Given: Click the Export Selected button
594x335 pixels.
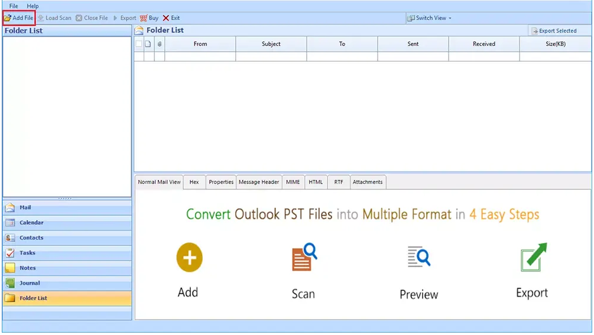Looking at the screenshot, I should (554, 31).
